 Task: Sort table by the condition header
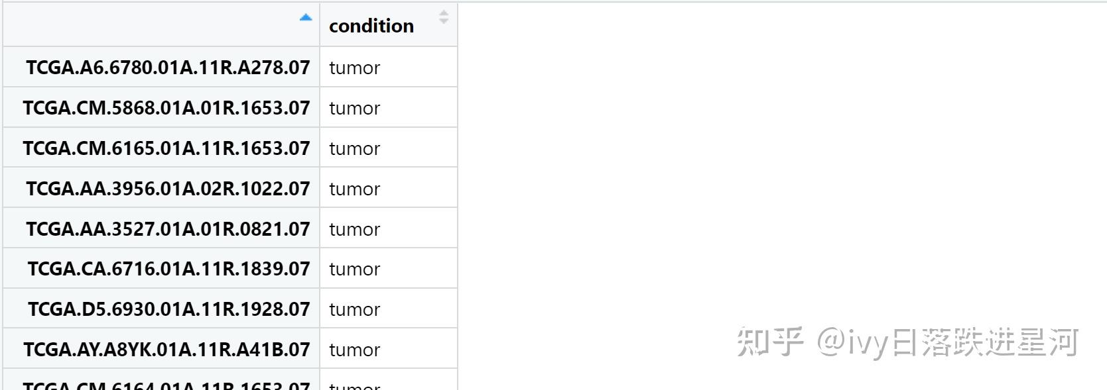(371, 26)
